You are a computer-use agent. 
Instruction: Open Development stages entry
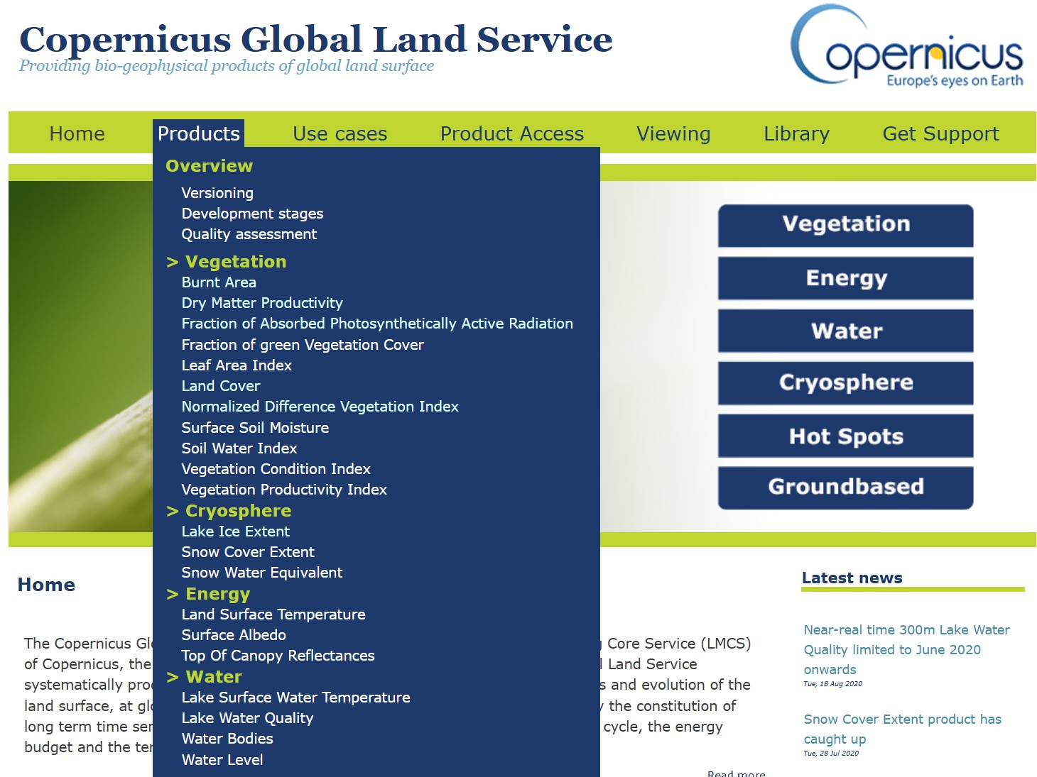252,214
